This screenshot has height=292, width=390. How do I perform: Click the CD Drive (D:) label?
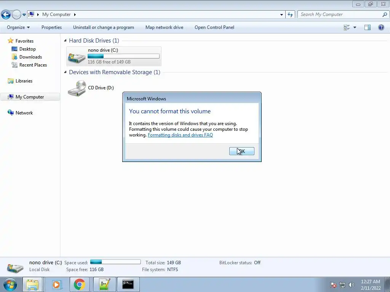(x=101, y=88)
